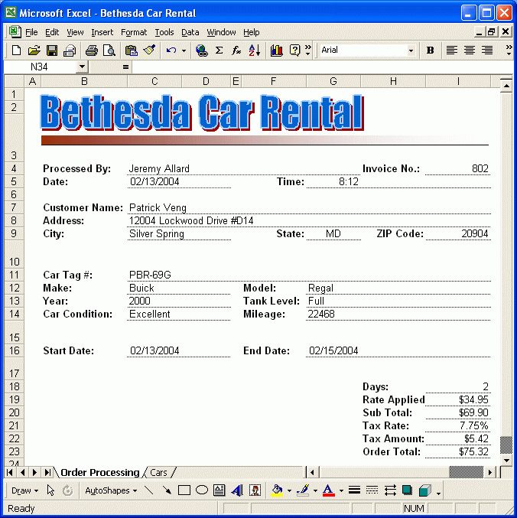Click the 3-D style cube icon
Image resolution: width=517 pixels, height=518 pixels.
(x=425, y=490)
